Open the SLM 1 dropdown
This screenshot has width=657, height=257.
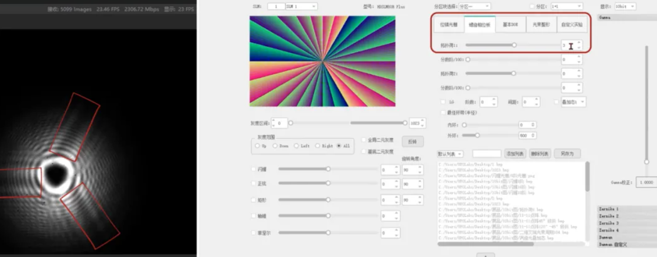click(301, 6)
